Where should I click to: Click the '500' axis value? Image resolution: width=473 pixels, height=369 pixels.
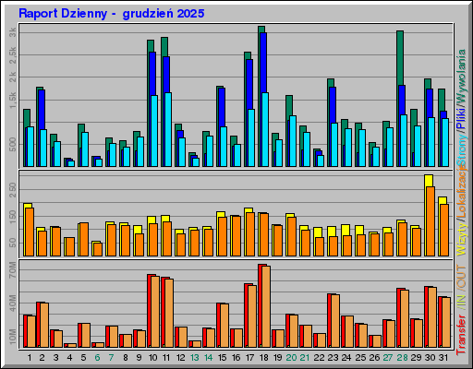13,144
